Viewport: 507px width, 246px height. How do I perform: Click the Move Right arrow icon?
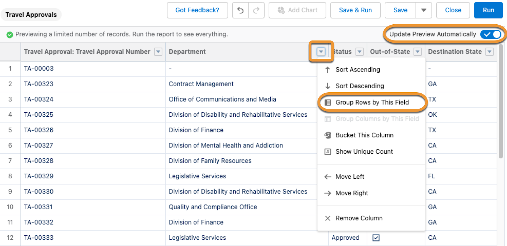point(328,193)
